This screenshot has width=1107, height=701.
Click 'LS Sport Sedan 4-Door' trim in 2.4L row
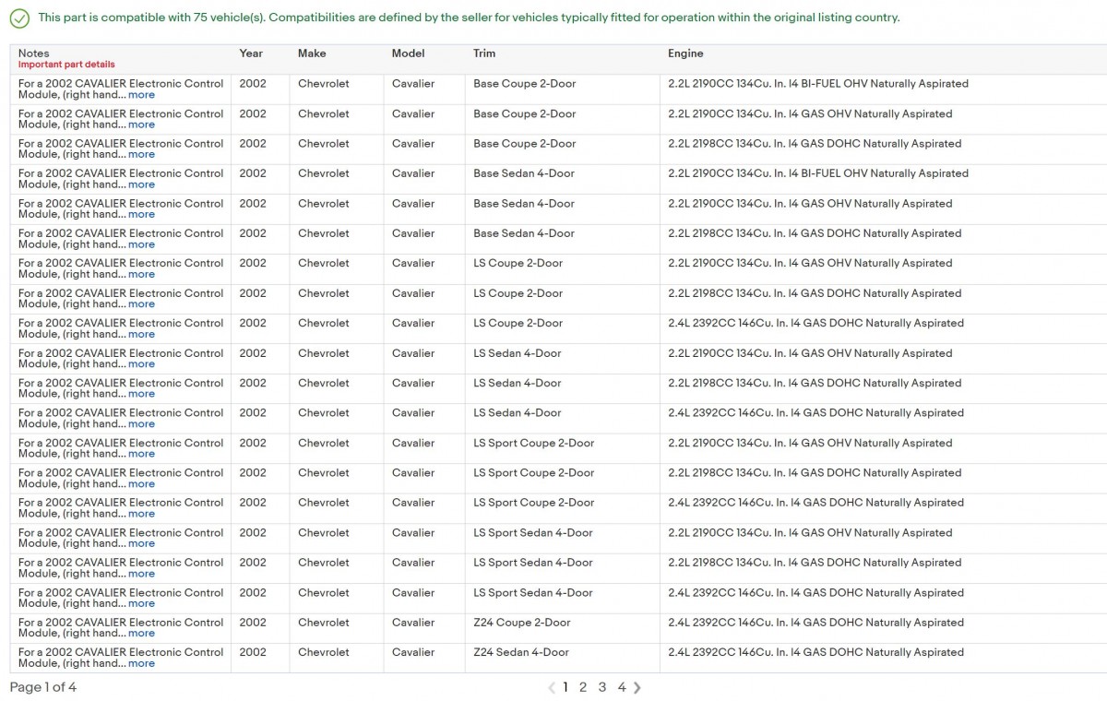[533, 592]
